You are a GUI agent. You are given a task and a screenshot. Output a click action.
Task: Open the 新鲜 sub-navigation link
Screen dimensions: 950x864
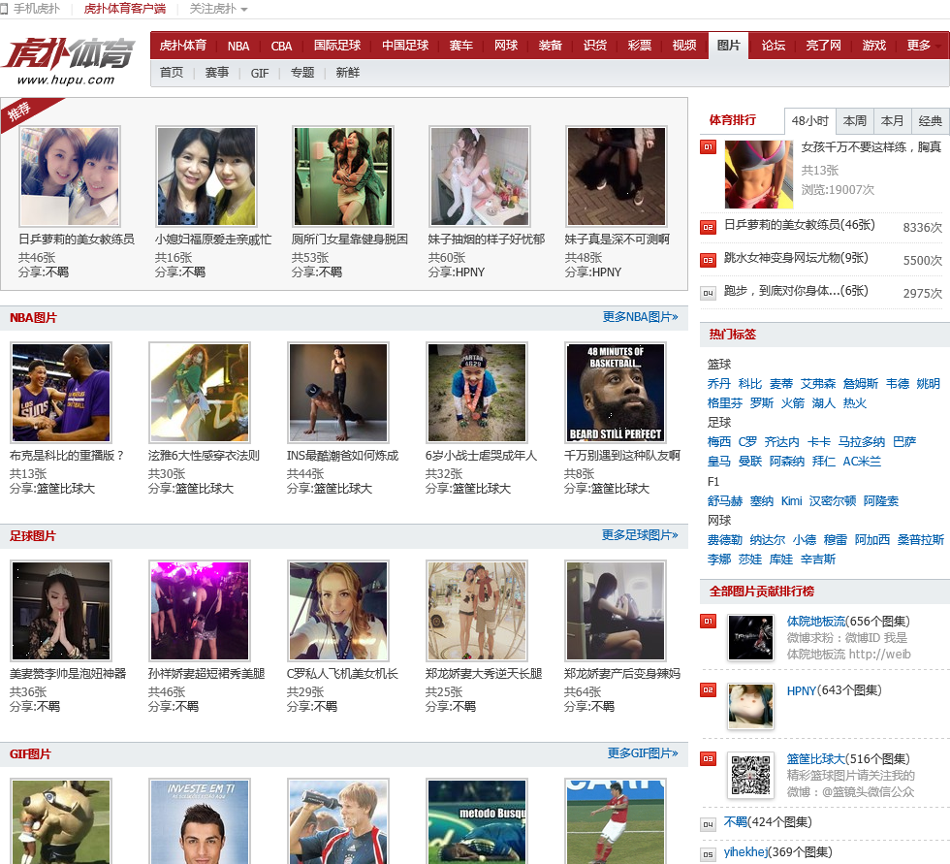coord(347,73)
